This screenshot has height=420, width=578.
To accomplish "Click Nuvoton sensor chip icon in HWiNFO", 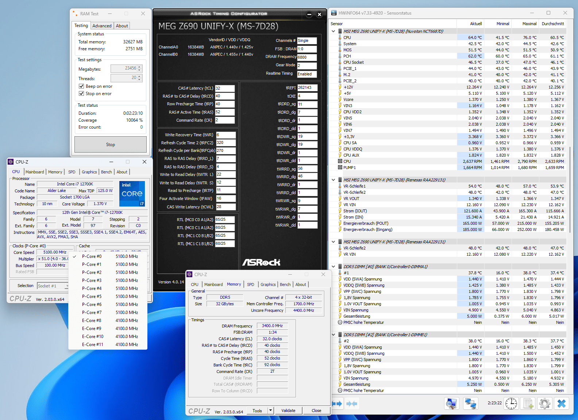I will click(340, 31).
